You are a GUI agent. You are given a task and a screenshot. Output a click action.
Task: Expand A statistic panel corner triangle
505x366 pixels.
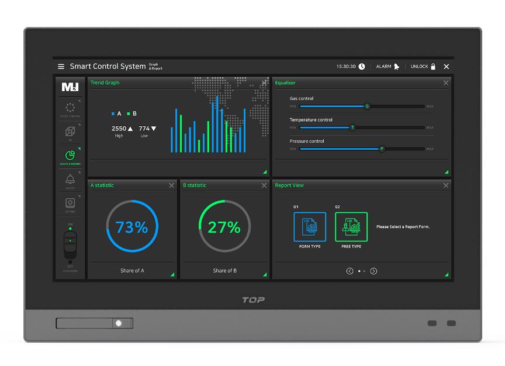172,274
